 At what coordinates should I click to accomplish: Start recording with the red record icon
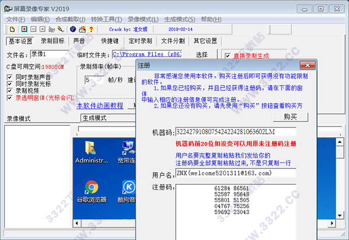24,29
